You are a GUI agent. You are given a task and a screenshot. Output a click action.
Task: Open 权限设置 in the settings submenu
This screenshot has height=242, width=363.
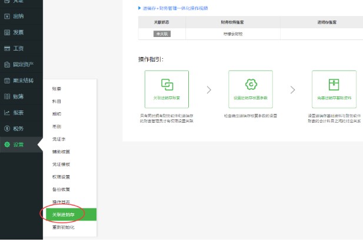[x=61, y=177]
